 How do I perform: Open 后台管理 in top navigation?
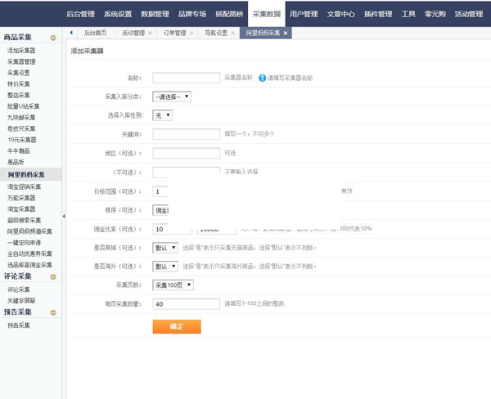click(x=80, y=14)
